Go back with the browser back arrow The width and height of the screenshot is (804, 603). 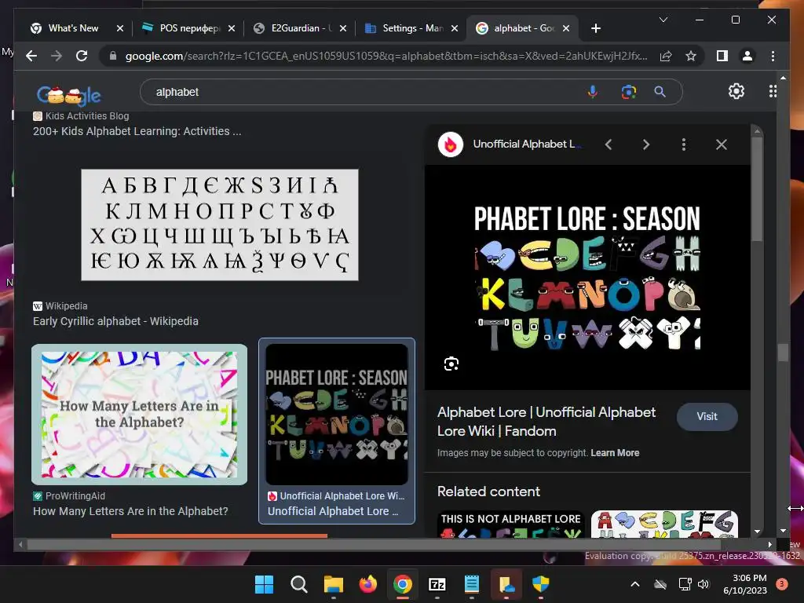pos(31,56)
